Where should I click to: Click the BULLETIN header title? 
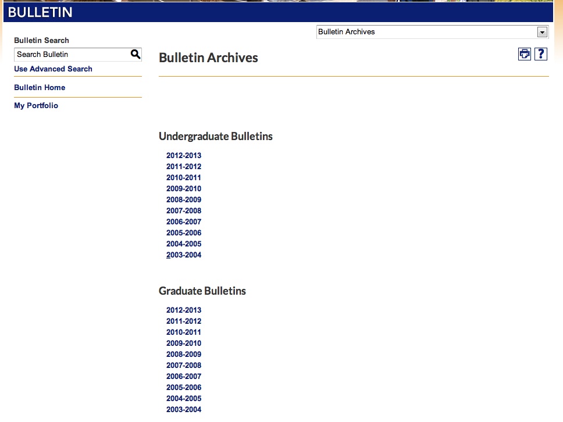coord(40,12)
